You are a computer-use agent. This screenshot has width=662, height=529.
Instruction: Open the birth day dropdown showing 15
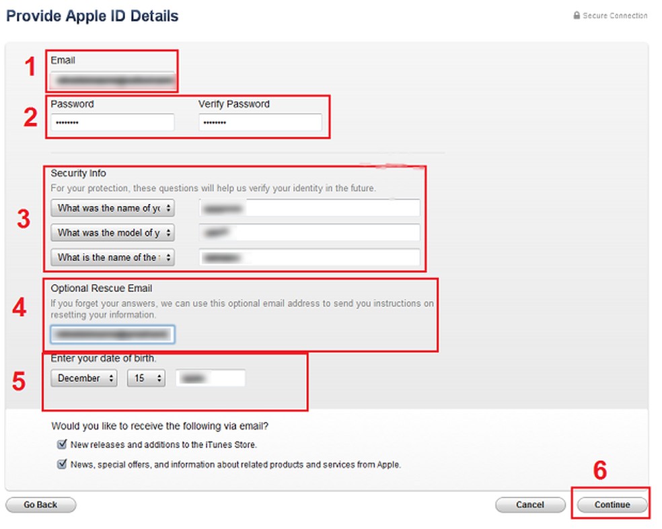coord(146,378)
